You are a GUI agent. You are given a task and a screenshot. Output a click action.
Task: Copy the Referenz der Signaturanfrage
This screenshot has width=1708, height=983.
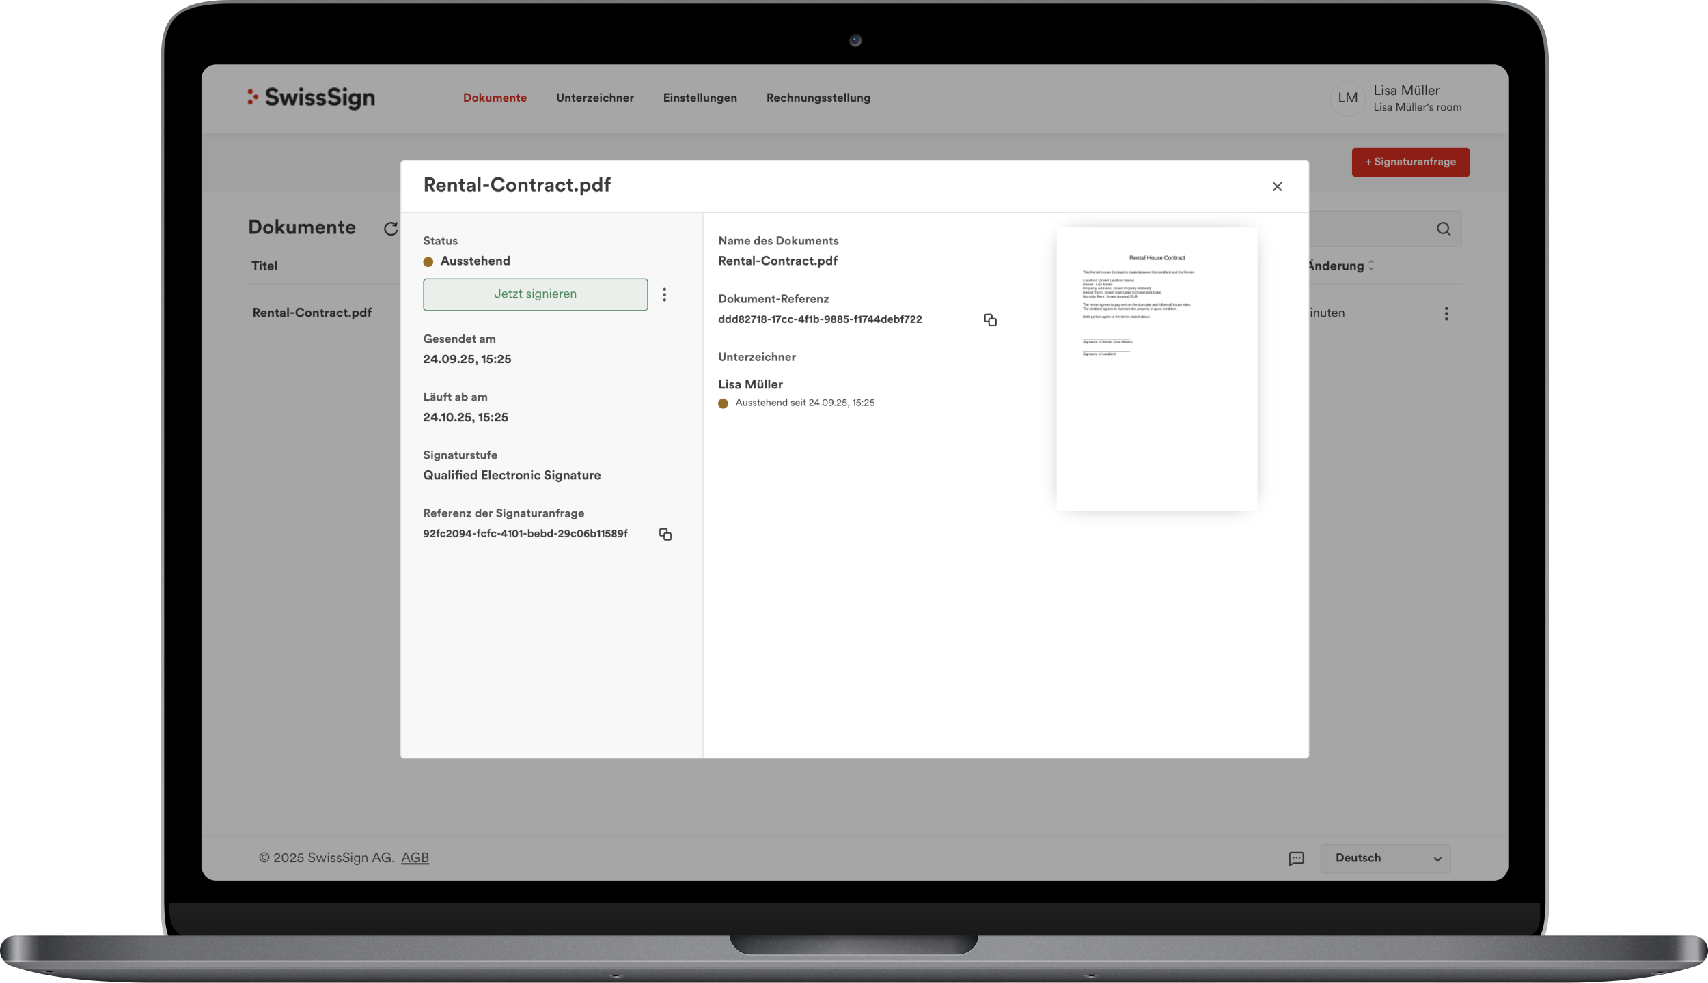click(665, 535)
